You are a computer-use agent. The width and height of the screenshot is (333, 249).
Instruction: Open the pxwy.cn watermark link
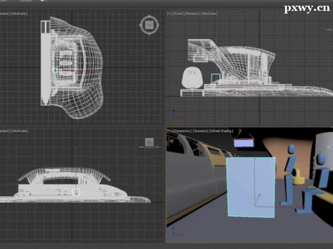306,8
